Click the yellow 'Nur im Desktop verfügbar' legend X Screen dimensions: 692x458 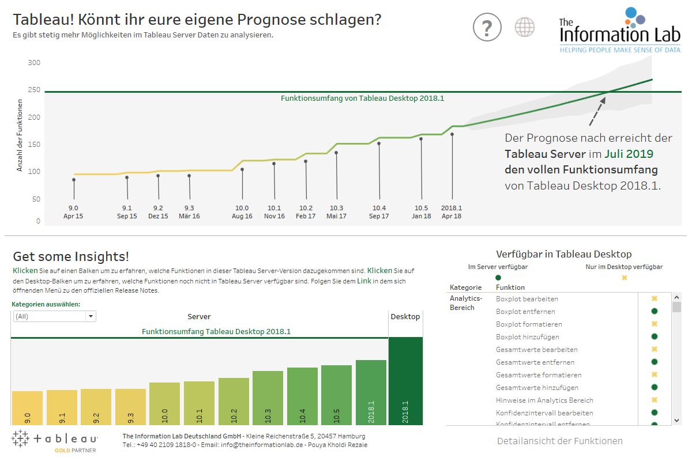coord(624,278)
